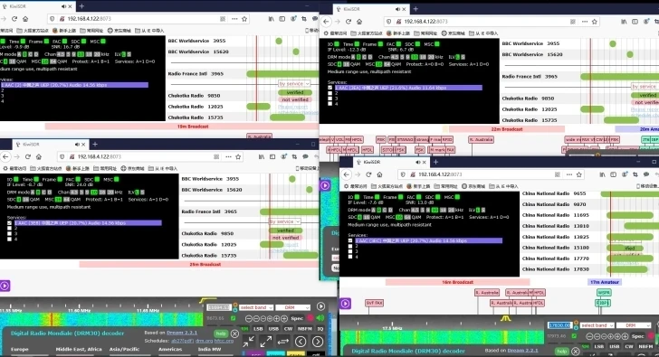Click purple play button in bottom-right window
Image resolution: width=659 pixels, height=357 pixels.
(x=346, y=304)
